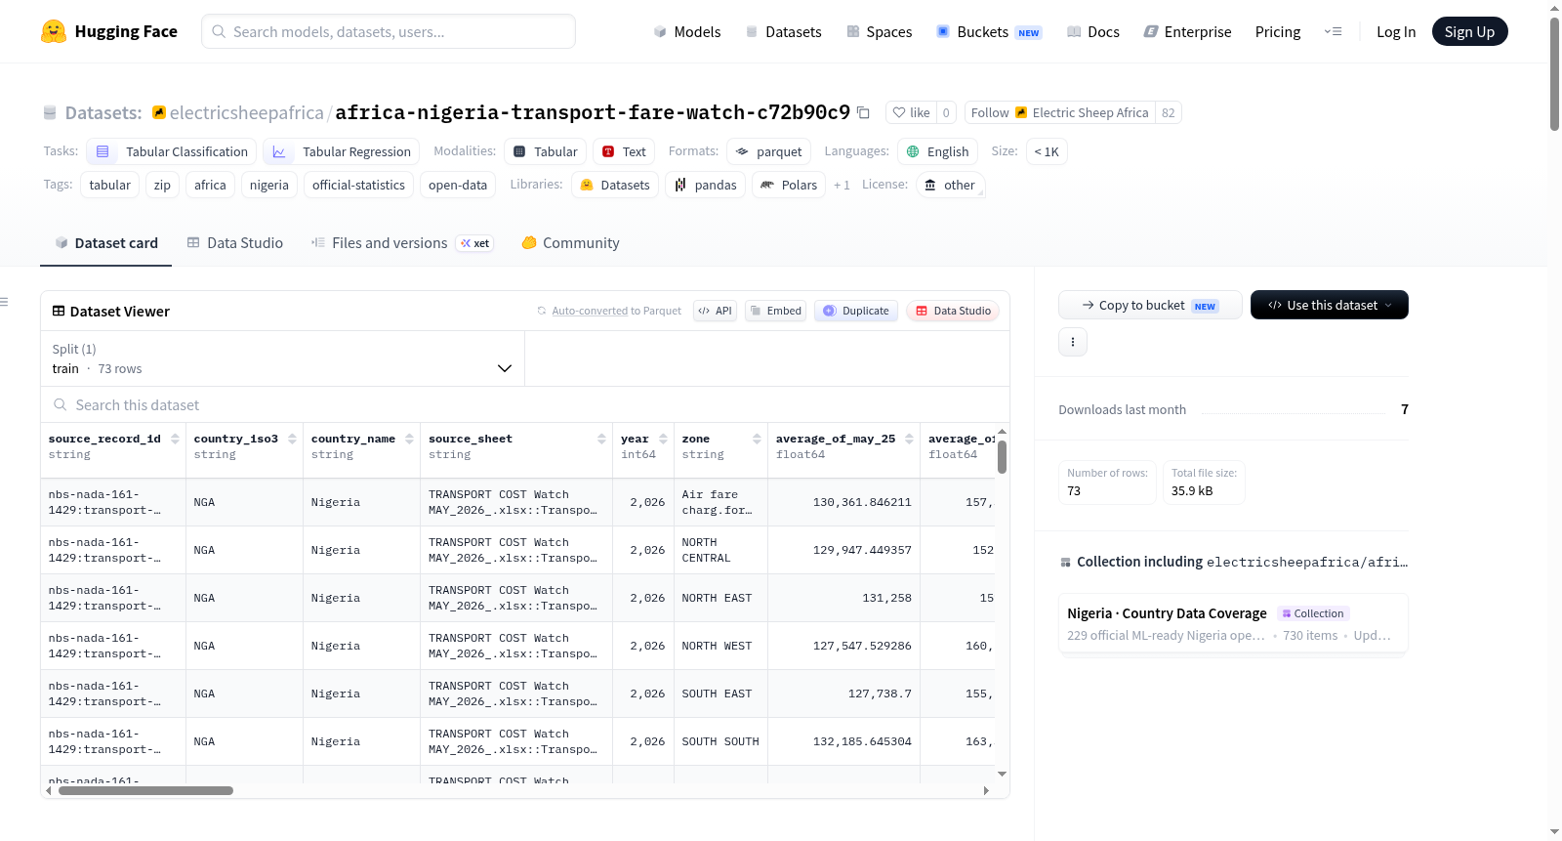Open the left sidebar collapse icon
This screenshot has height=841, width=1562.
(5, 302)
